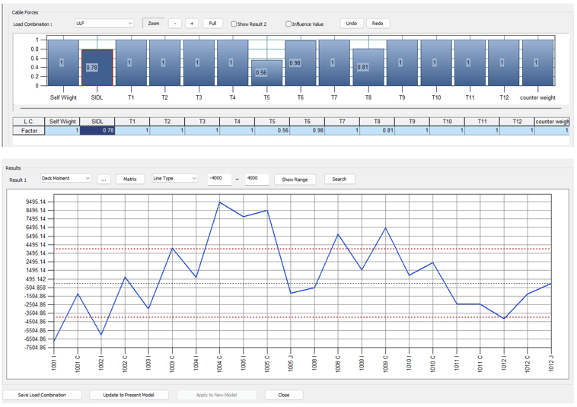
Task: Expand the Deck Moment result dropdown
Action: 65,178
